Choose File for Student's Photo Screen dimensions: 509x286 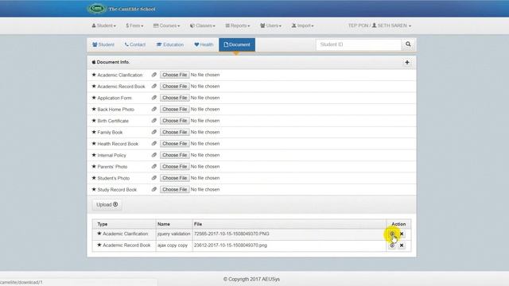point(175,178)
